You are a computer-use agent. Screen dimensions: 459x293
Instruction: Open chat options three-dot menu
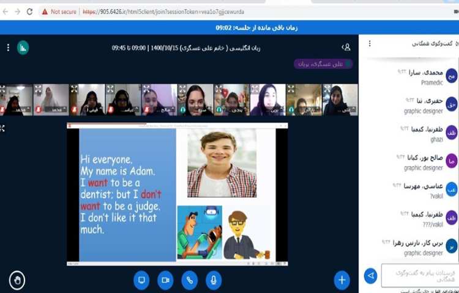pos(370,43)
